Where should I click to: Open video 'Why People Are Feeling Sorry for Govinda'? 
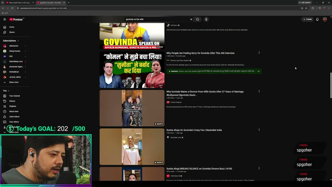(x=200, y=53)
